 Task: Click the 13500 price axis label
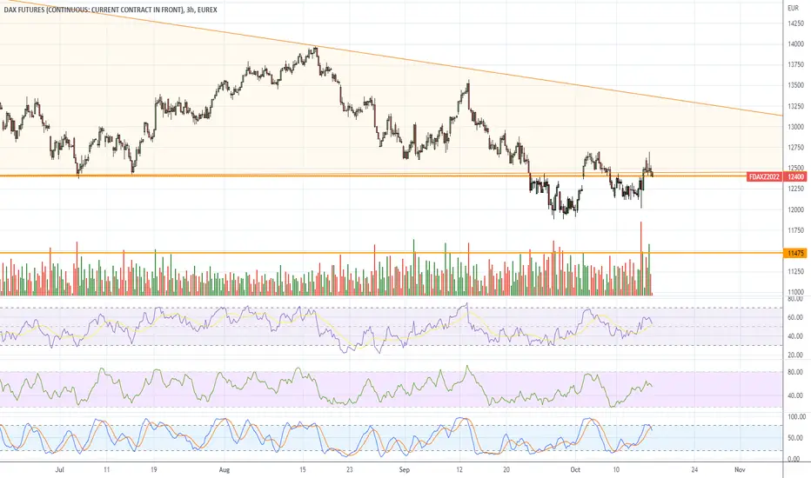coord(795,86)
